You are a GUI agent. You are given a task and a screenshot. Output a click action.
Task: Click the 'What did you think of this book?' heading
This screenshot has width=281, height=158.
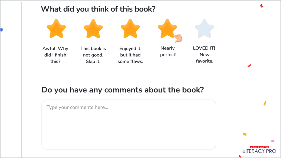point(98,9)
